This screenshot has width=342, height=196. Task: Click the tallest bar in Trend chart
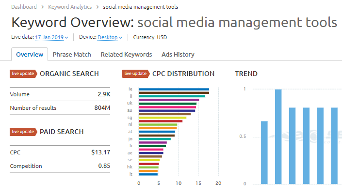click(x=278, y=136)
